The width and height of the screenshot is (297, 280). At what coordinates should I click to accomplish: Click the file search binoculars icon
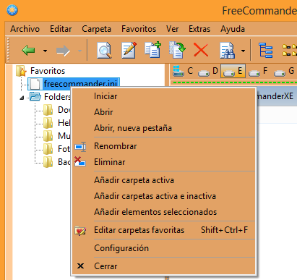coord(228,51)
